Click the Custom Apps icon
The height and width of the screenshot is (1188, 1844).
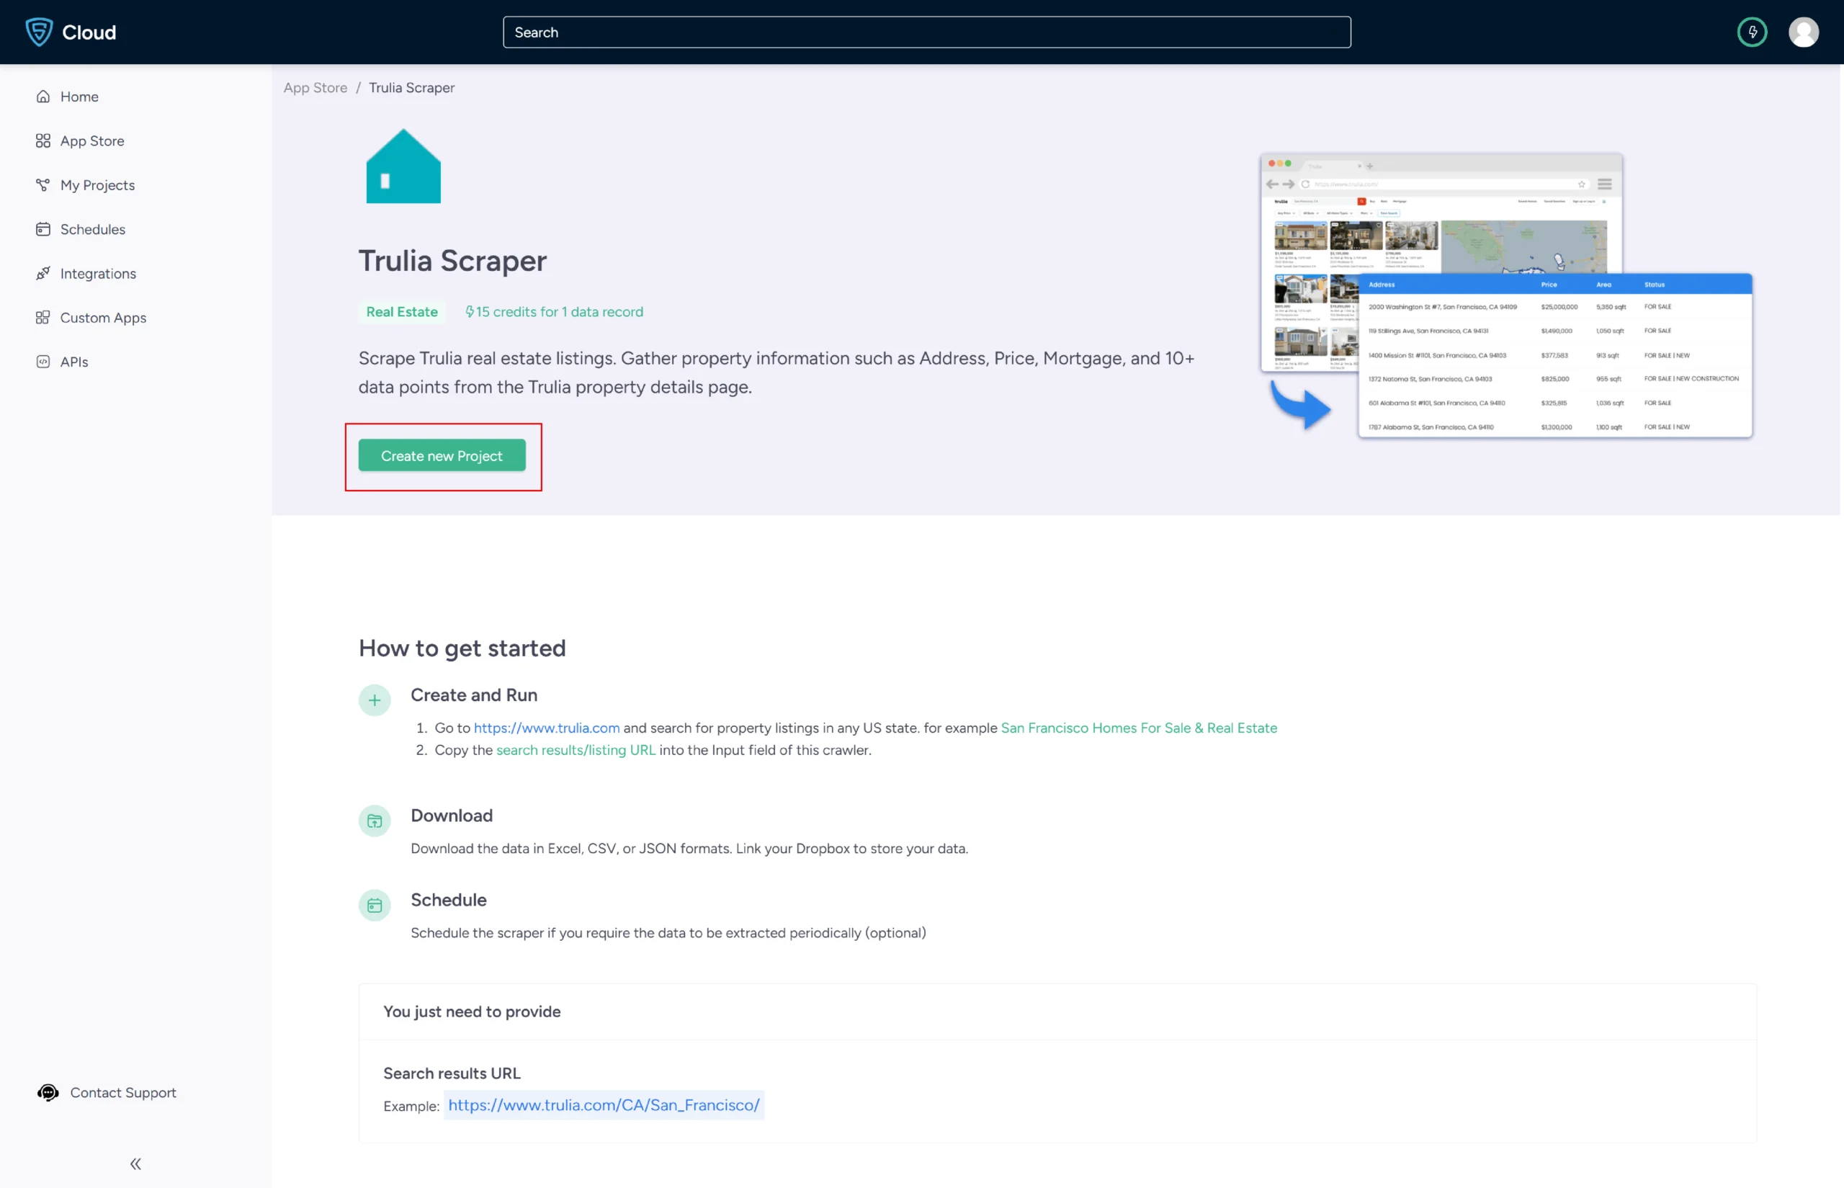(x=43, y=318)
